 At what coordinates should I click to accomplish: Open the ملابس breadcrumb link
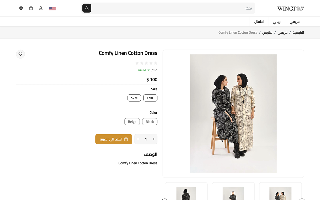pos(267,32)
